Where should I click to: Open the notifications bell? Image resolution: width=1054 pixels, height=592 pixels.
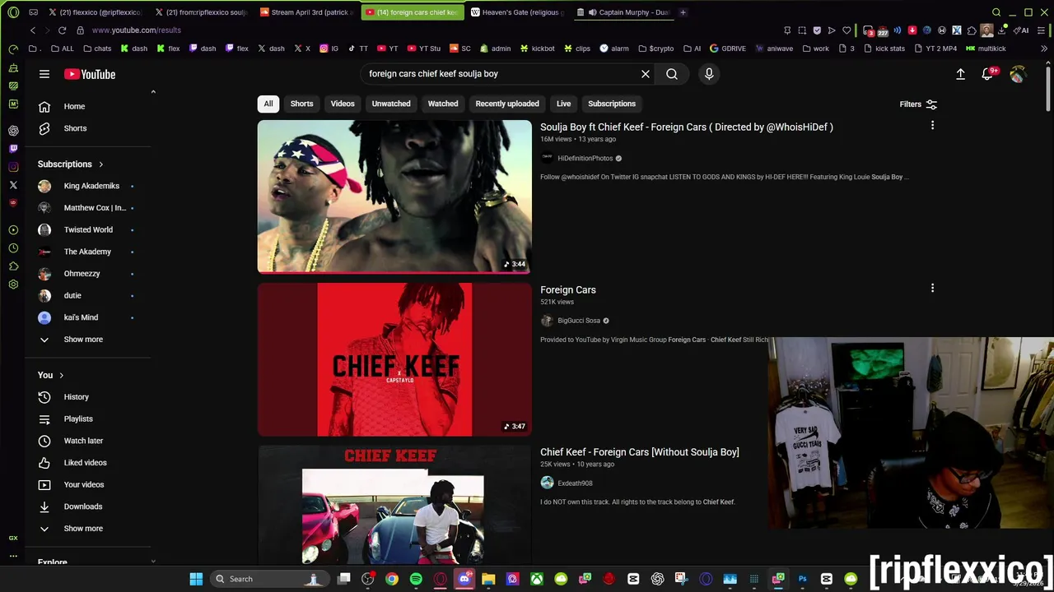[988, 74]
